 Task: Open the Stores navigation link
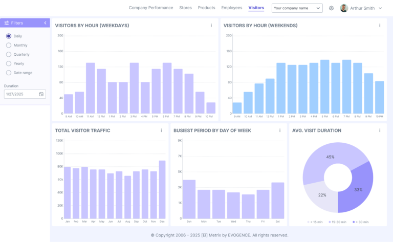186,8
